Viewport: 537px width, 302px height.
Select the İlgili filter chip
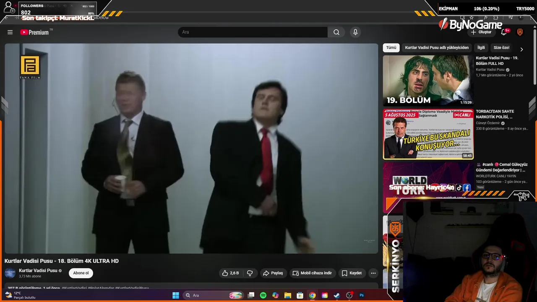point(481,48)
